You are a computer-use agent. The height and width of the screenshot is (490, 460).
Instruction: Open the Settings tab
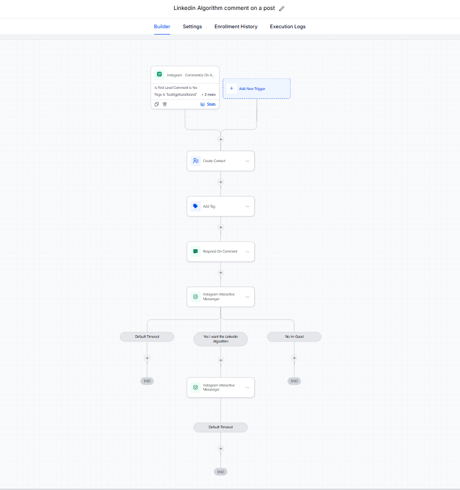tap(192, 27)
